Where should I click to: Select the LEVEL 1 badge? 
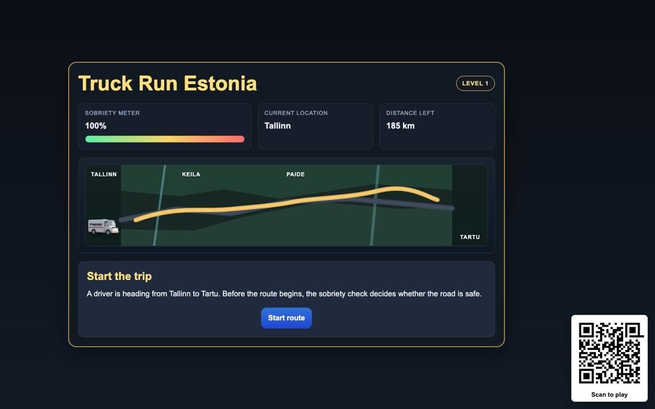(475, 84)
